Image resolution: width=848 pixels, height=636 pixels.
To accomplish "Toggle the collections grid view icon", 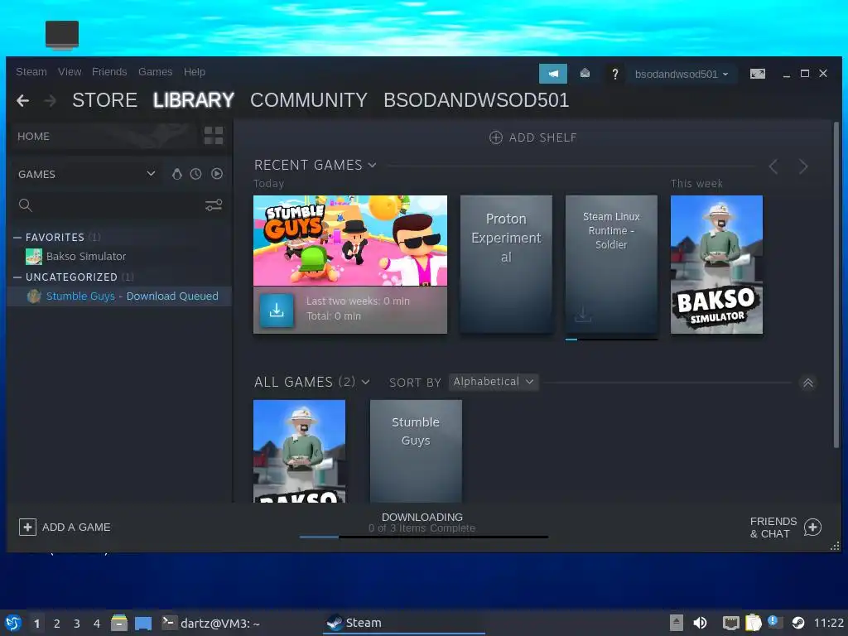I will [214, 136].
